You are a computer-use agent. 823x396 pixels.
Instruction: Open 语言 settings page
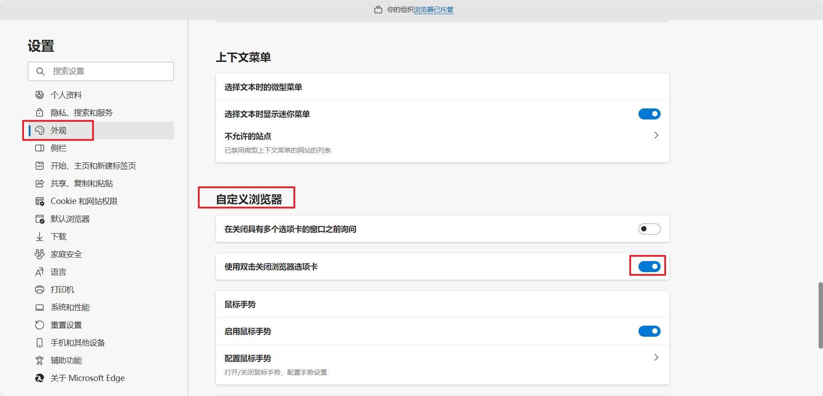point(101,272)
